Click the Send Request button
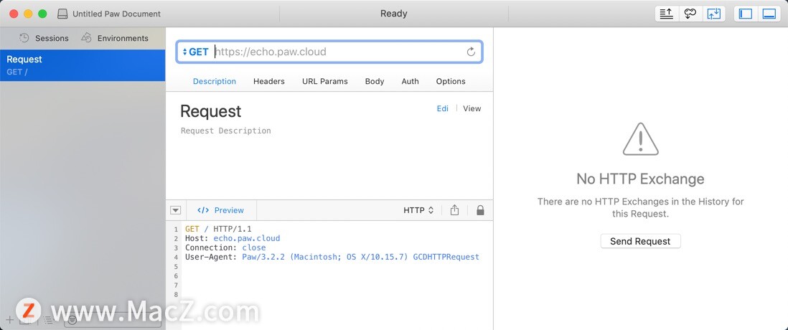788x330 pixels. click(640, 241)
